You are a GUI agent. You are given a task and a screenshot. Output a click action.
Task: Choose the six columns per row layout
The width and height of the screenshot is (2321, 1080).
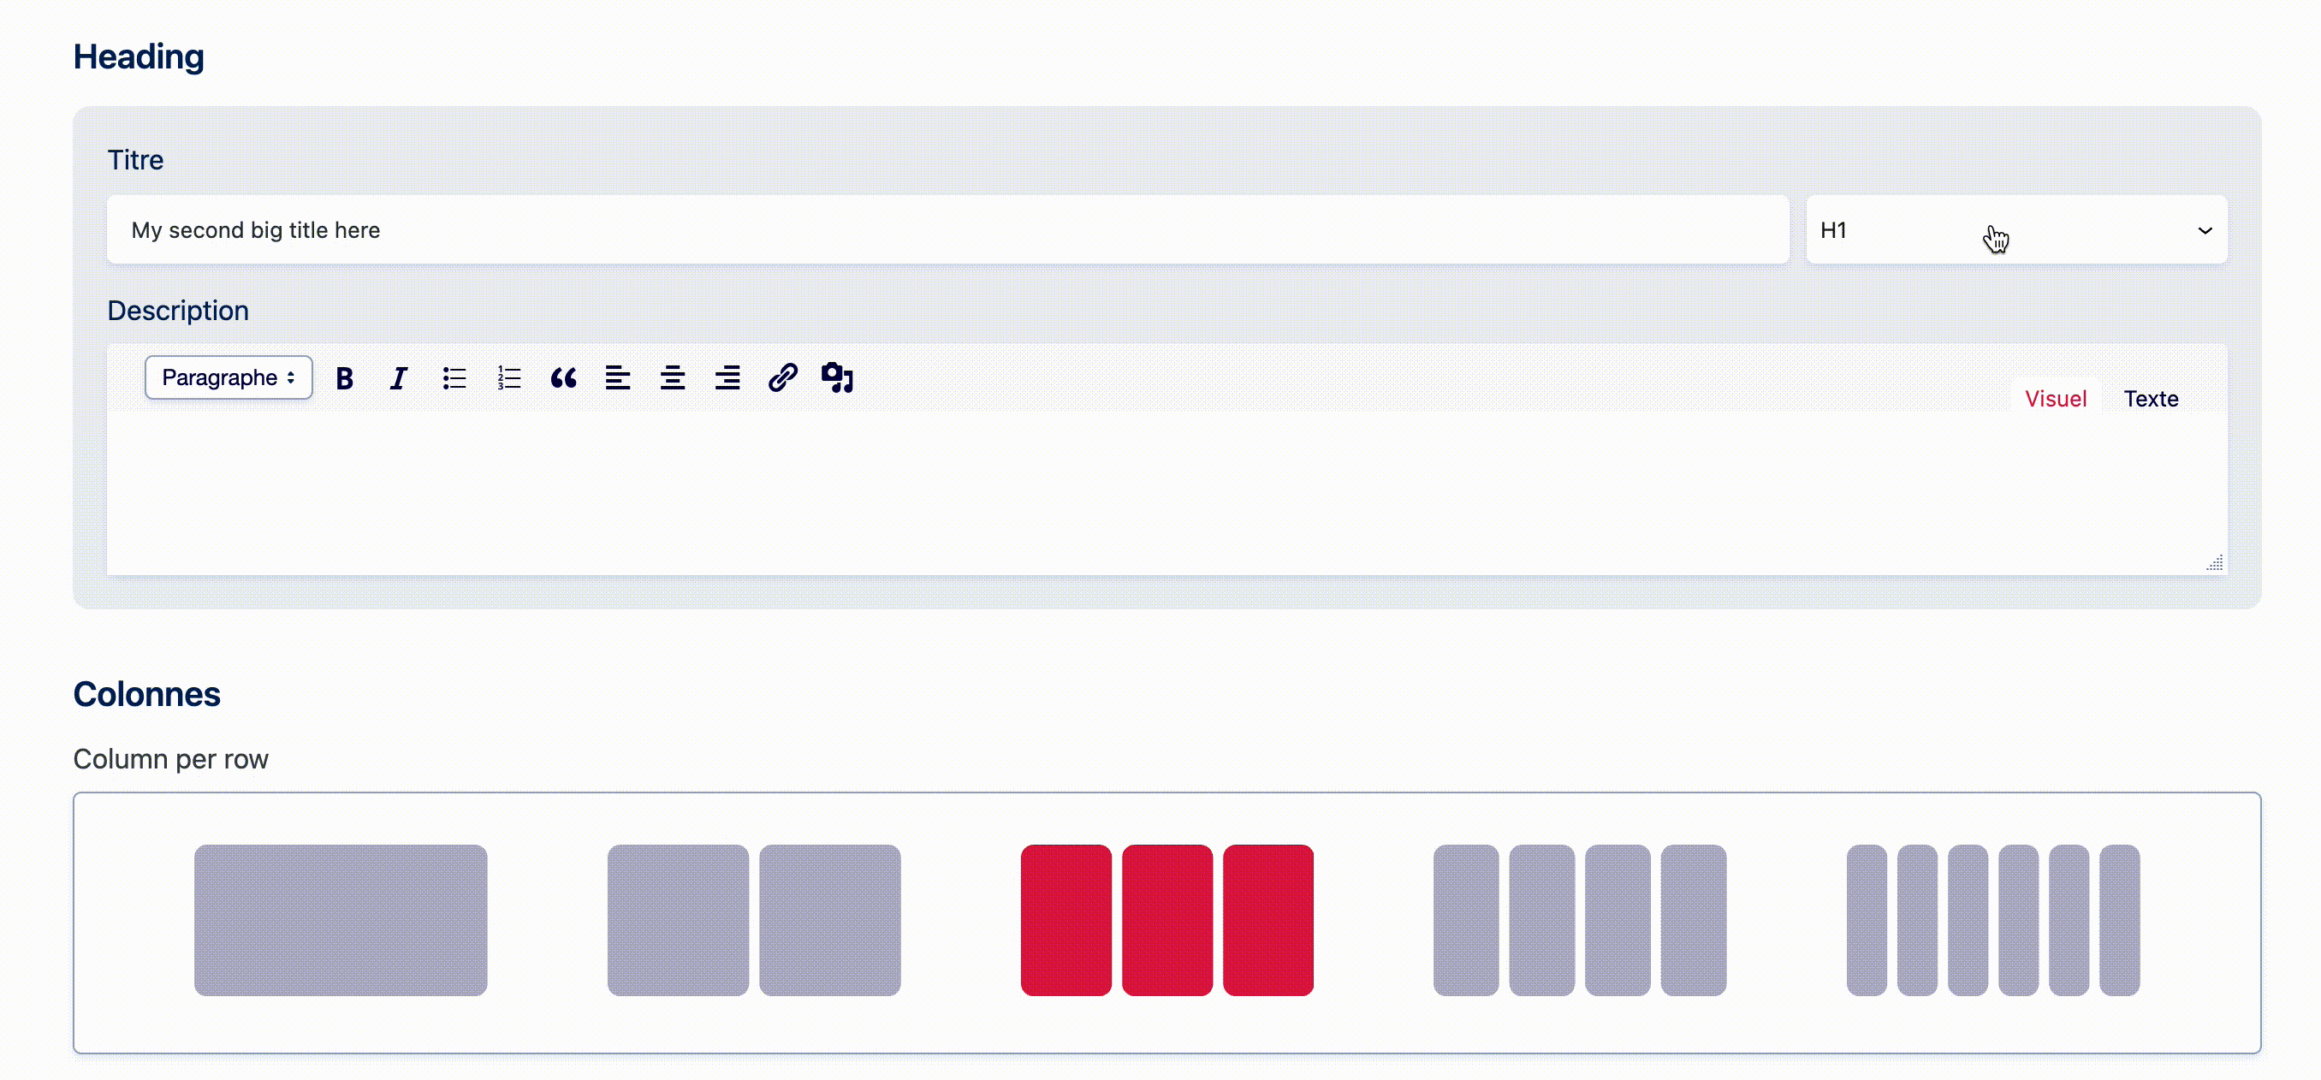[1993, 920]
